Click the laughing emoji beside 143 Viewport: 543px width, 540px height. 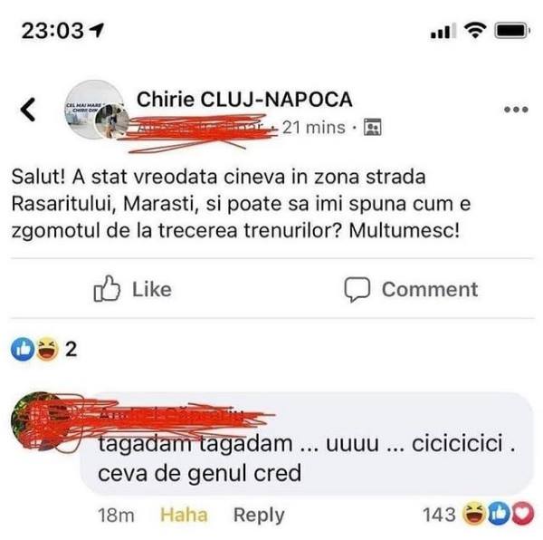point(475,514)
